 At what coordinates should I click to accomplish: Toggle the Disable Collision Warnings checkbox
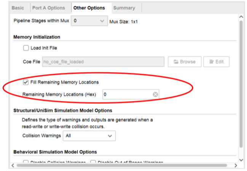[26, 162]
